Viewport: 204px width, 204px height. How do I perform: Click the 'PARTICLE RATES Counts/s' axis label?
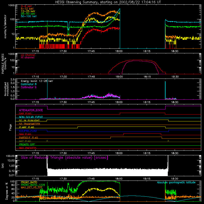[4, 64]
